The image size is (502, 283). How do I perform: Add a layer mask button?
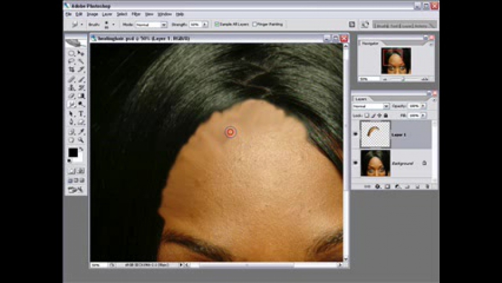pos(387,186)
